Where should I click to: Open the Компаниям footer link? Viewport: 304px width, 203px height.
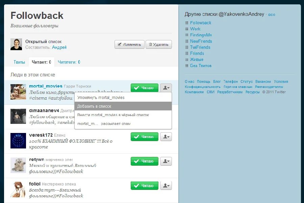pos(194,92)
